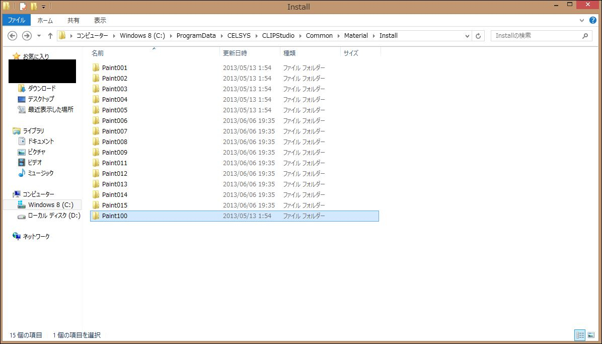Select the Paint013 folder name
Viewport: 602px width, 344px height.
click(115, 184)
